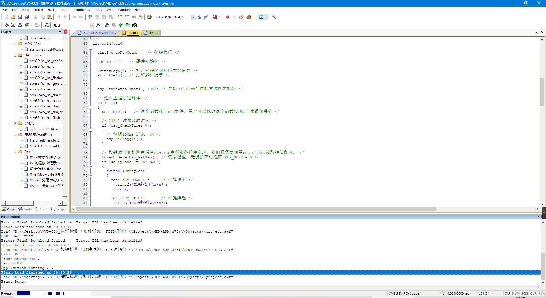Manage Run-Time Environment green diamond icon
The image size is (546, 298).
pyautogui.click(x=121, y=25)
